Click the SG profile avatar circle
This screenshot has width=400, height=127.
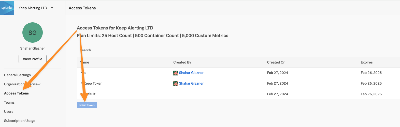pos(33,33)
